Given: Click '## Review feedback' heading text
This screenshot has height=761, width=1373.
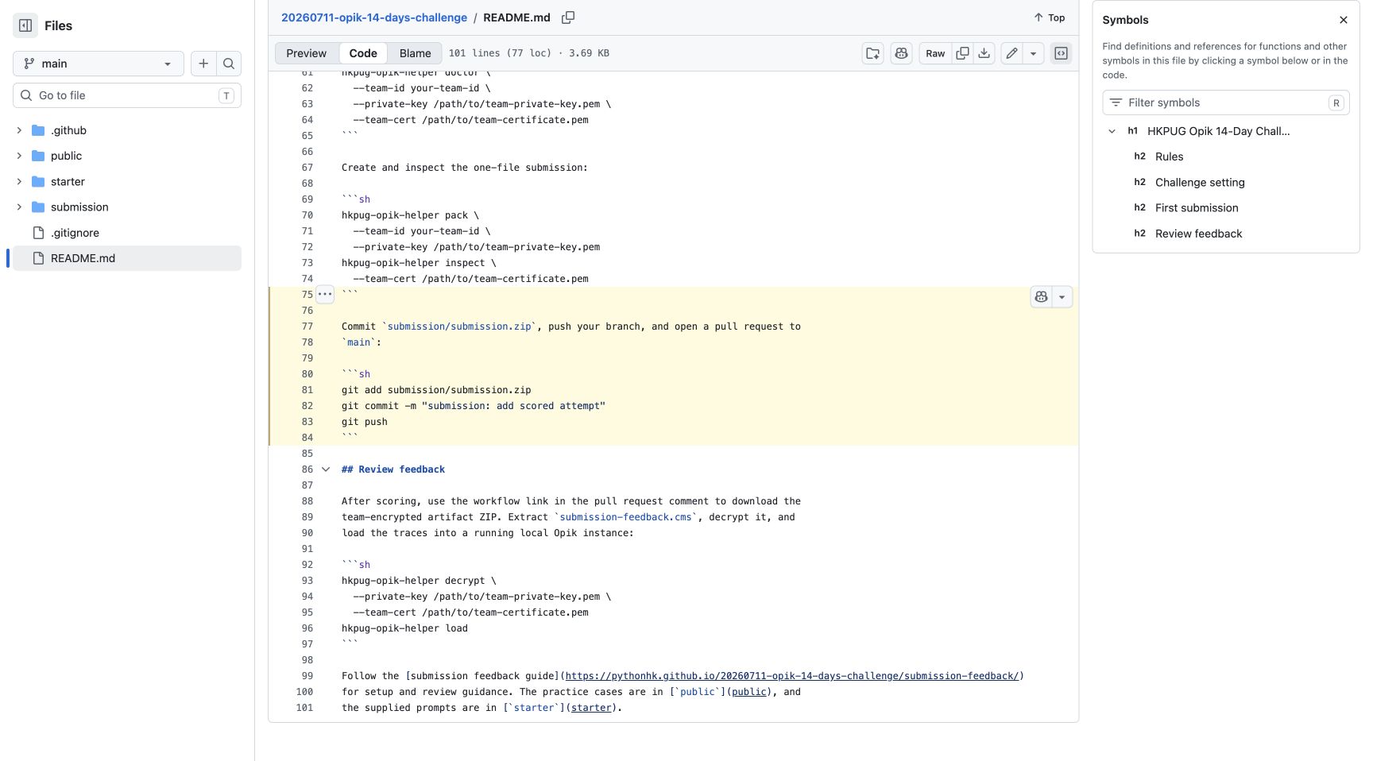Looking at the screenshot, I should coord(393,469).
